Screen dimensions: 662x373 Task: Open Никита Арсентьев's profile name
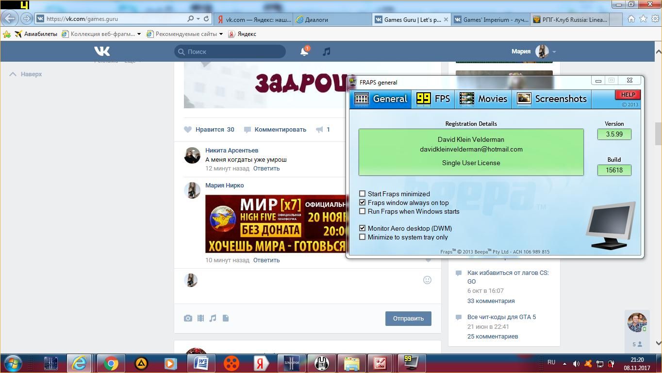(232, 151)
